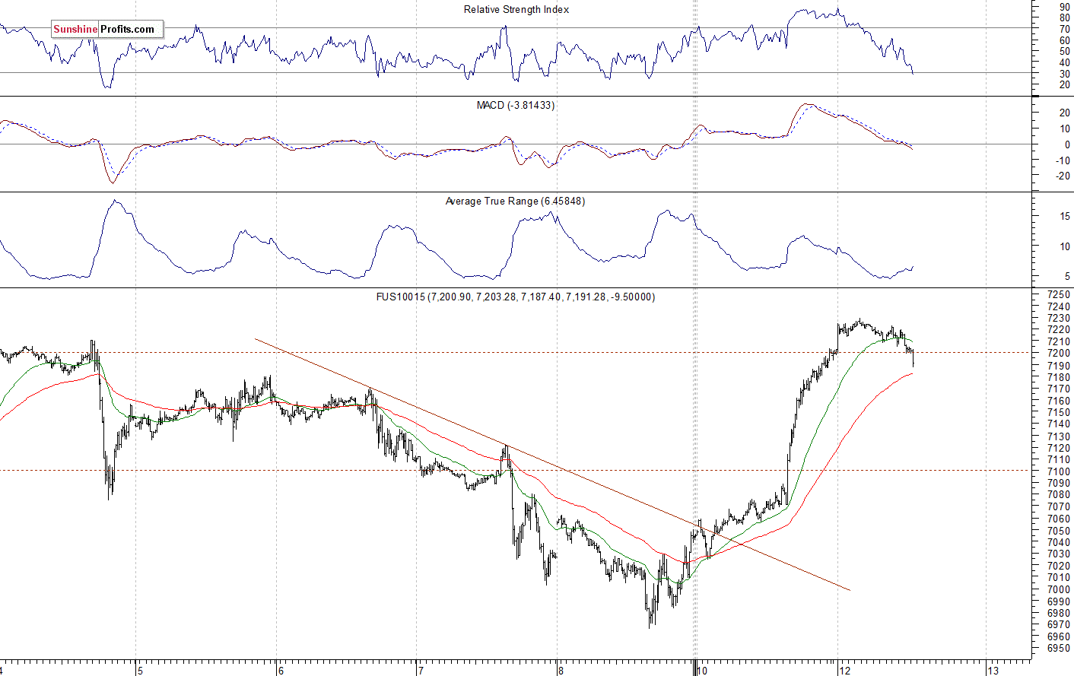Image resolution: width=1074 pixels, height=676 pixels.
Task: Click the 7050 price axis label
Action: (x=1059, y=531)
